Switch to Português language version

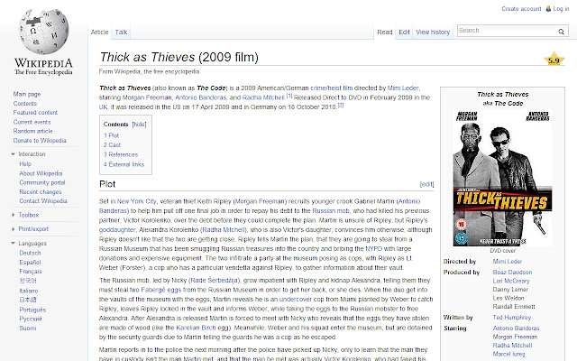click(32, 310)
